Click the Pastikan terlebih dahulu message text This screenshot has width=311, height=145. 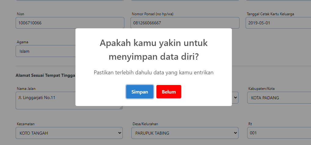point(153,72)
